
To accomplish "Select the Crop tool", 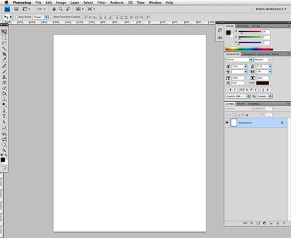I will [x=4, y=54].
